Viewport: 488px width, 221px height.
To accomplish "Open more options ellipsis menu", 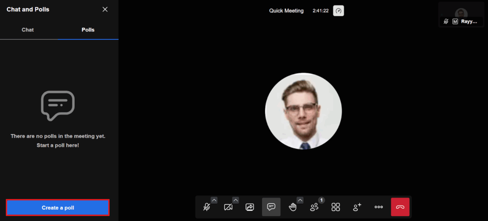I will pyautogui.click(x=379, y=207).
